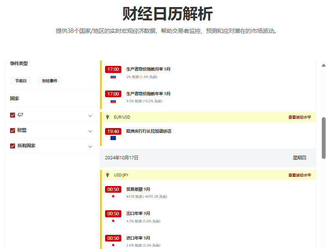Click the EUR/USD pair label
326x249 pixels.
[122, 117]
